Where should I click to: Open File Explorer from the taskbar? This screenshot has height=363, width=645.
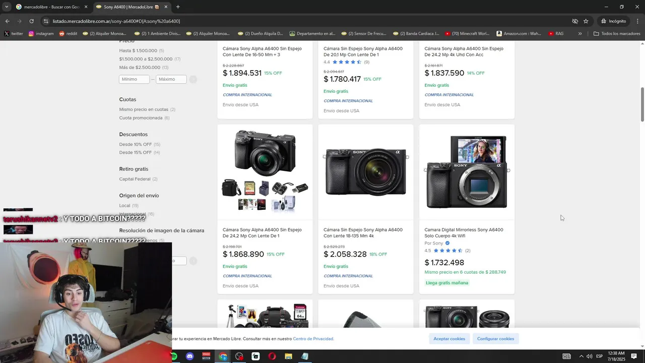[288, 356]
